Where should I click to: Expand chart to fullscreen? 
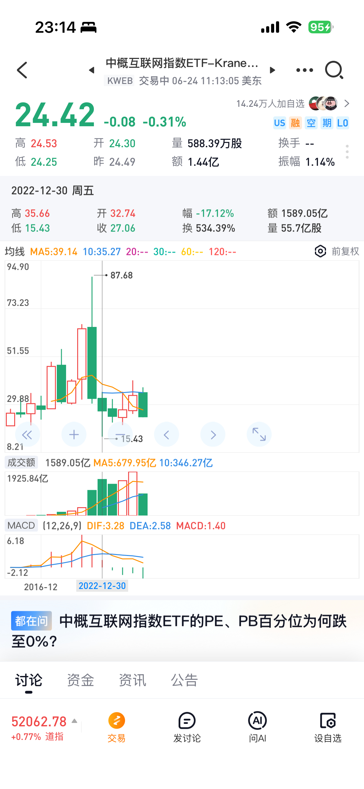point(259,435)
